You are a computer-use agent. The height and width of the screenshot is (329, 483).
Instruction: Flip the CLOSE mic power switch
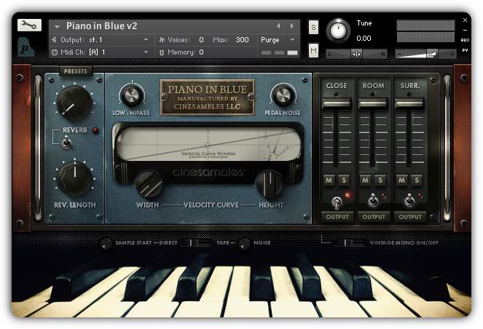[x=337, y=202]
